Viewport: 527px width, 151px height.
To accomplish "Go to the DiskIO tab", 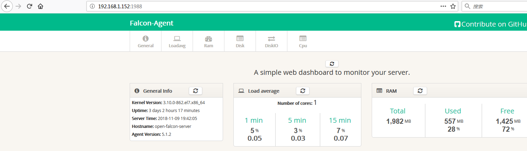I will pos(271,41).
